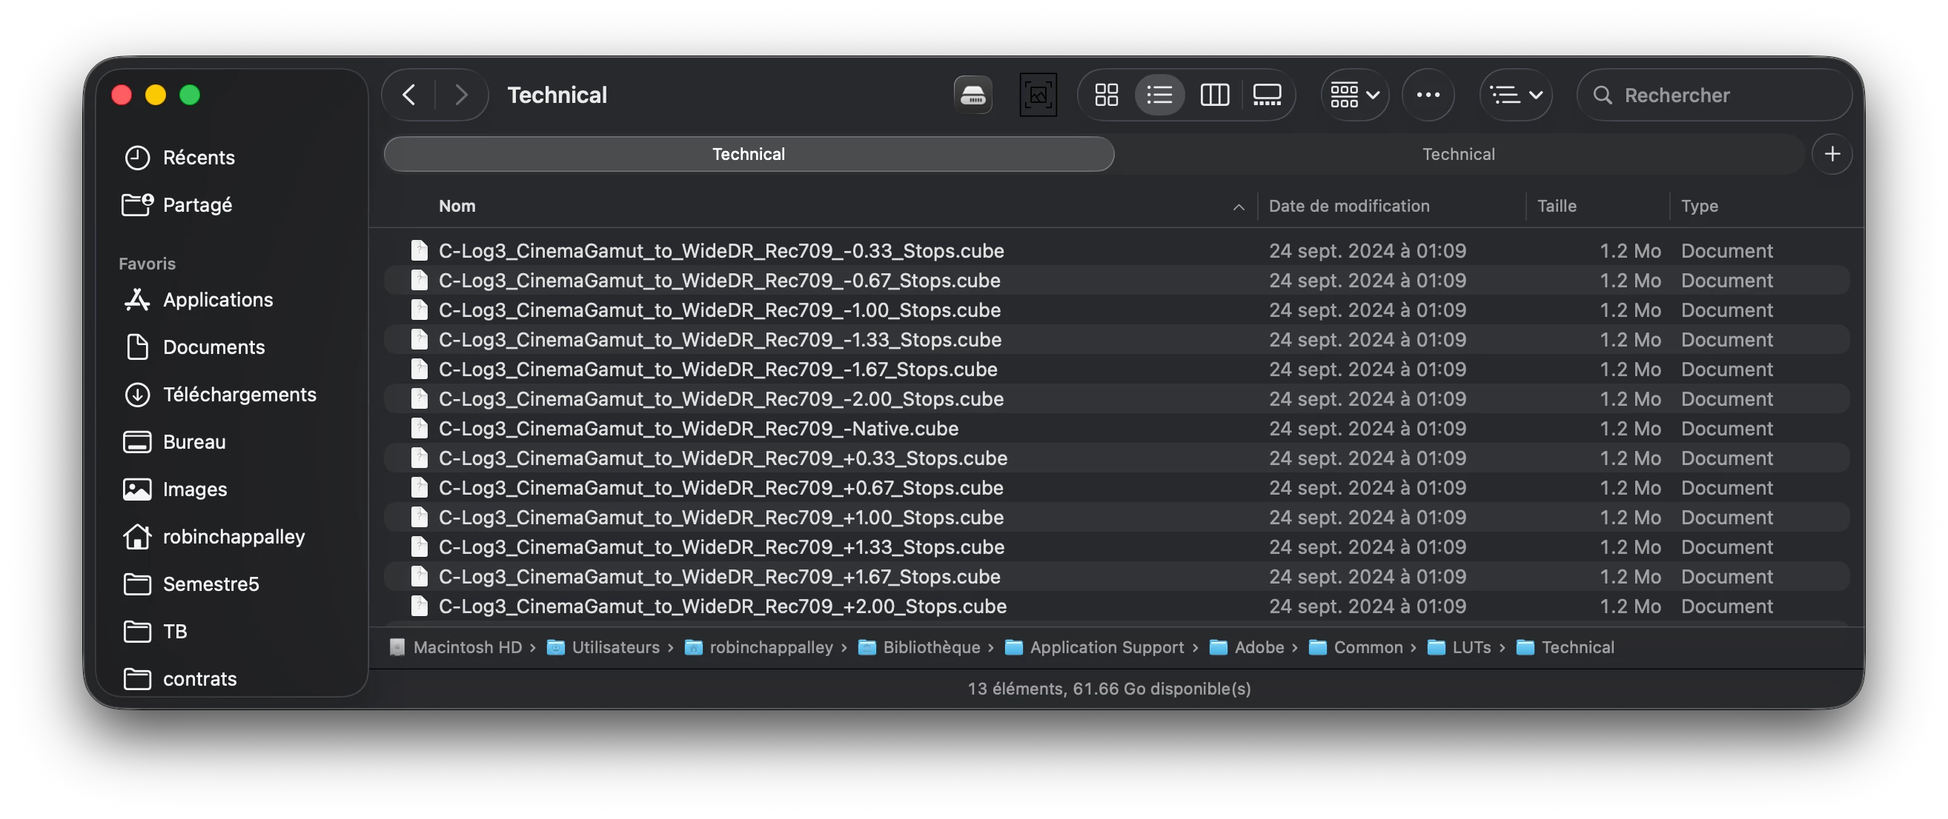The image size is (1948, 819).
Task: Click Technical folder in the path bar
Action: coord(1566,647)
